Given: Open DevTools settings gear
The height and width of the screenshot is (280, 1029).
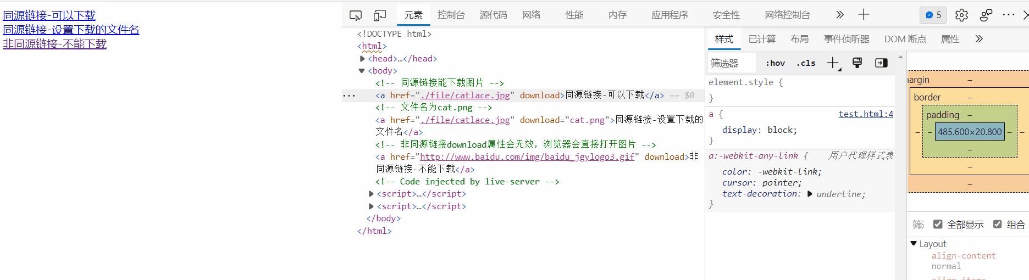Looking at the screenshot, I should coord(961,15).
